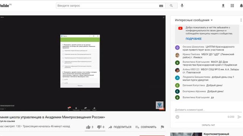The image size is (243, 136).
Task: Toggle second poll checkbox in the video
Action: [x=63, y=54]
